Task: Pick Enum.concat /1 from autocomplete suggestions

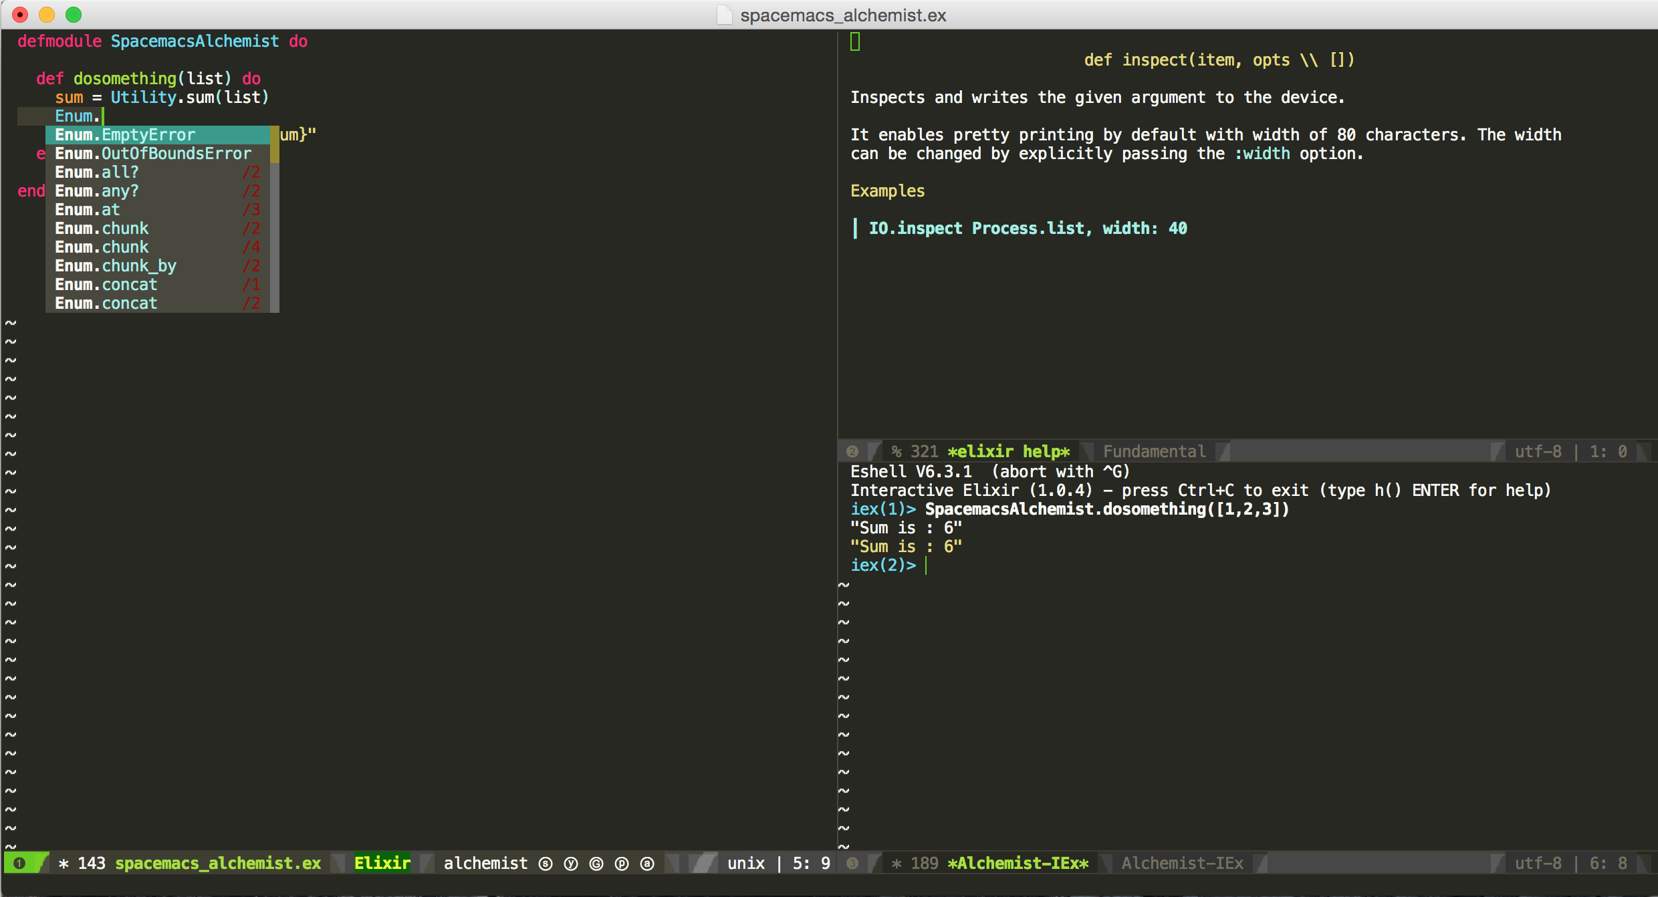Action: [x=106, y=284]
